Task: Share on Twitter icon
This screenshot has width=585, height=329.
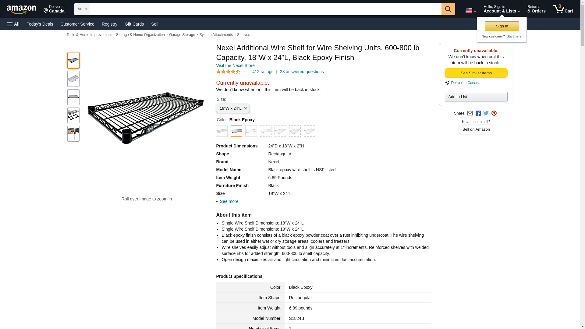Action: click(x=486, y=113)
